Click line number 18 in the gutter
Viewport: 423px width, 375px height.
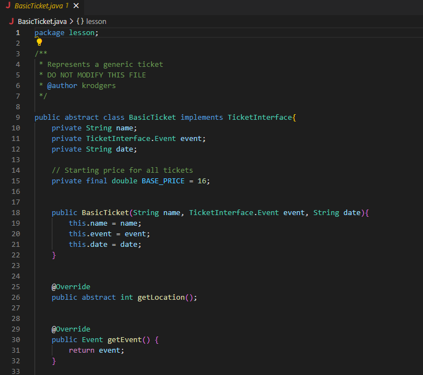pyautogui.click(x=16, y=213)
